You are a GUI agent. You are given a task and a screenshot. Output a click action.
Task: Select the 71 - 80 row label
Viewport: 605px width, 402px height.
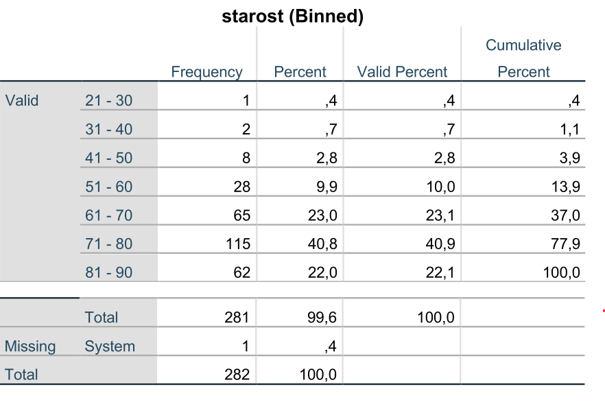click(109, 244)
